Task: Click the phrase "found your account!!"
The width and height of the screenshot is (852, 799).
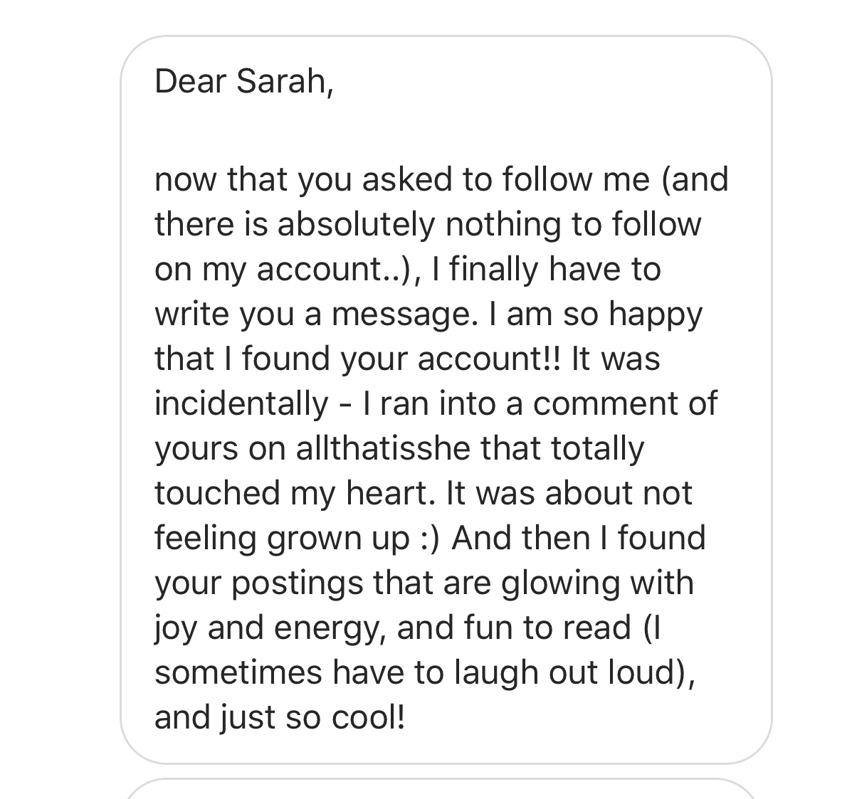Action: 401,359
